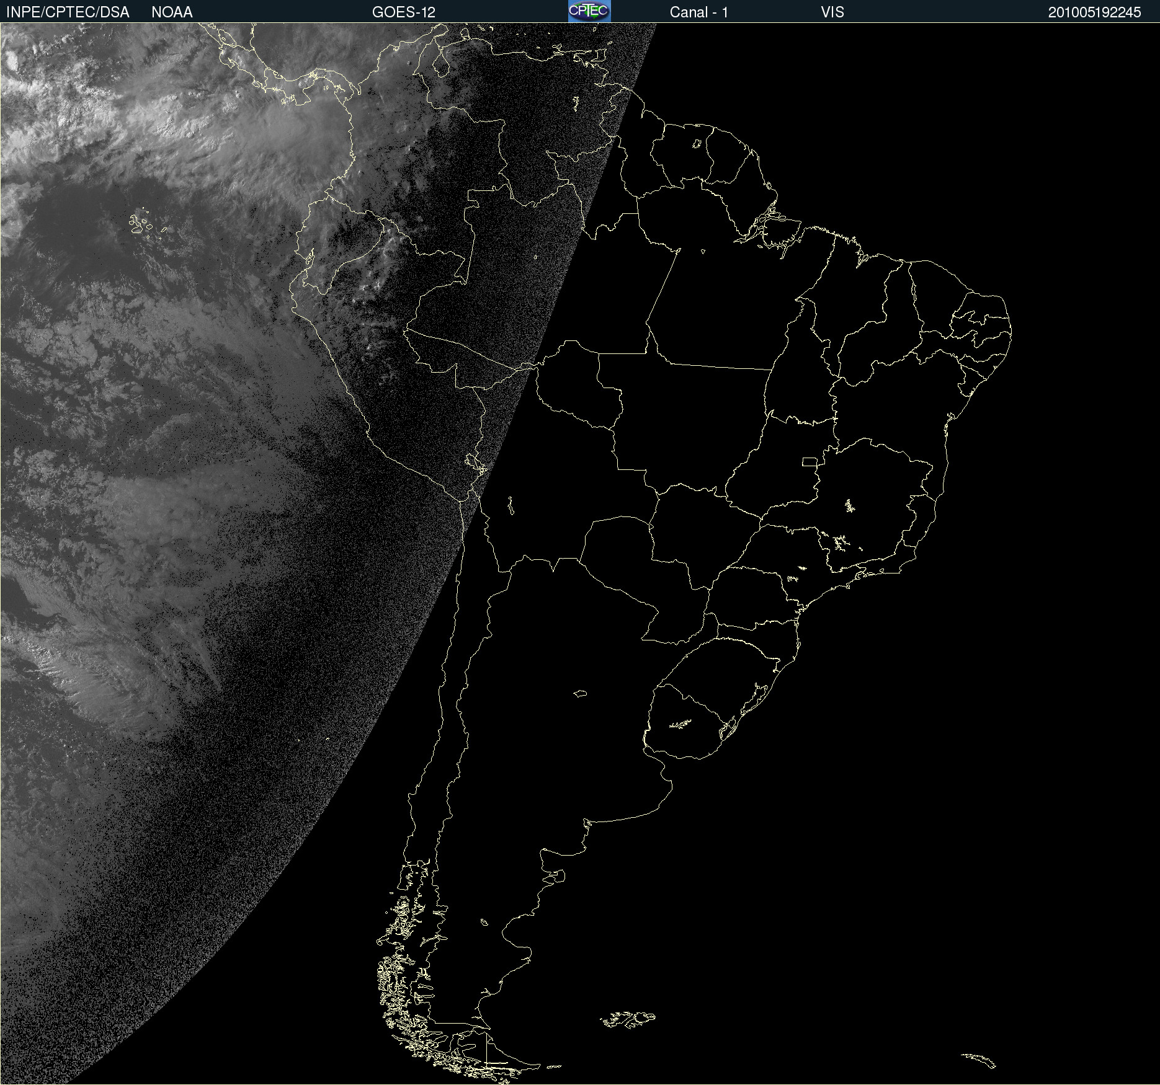Click the Canal - 1 label
The height and width of the screenshot is (1085, 1160).
click(699, 12)
